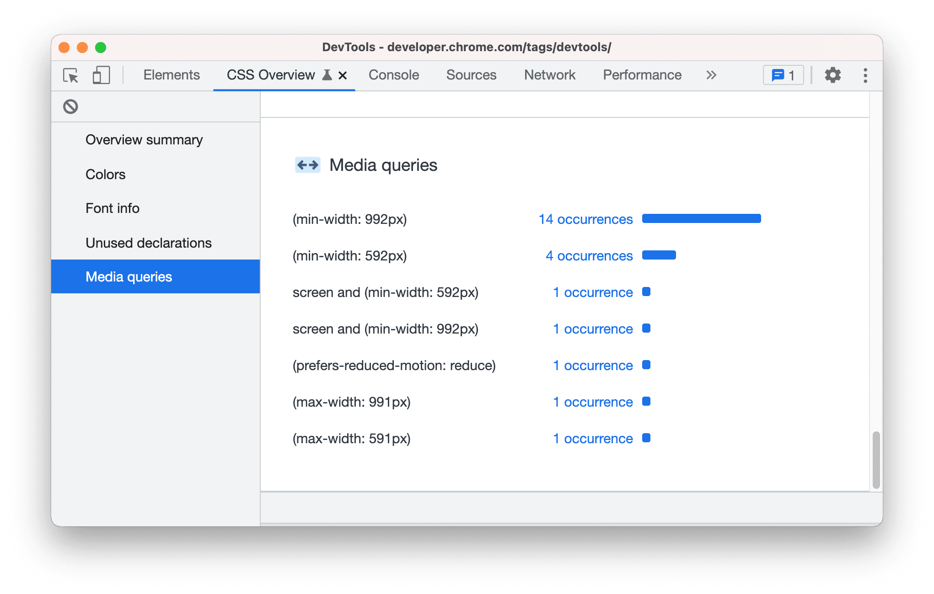
Task: Click the device emulation toolbar icon
Action: [x=102, y=75]
